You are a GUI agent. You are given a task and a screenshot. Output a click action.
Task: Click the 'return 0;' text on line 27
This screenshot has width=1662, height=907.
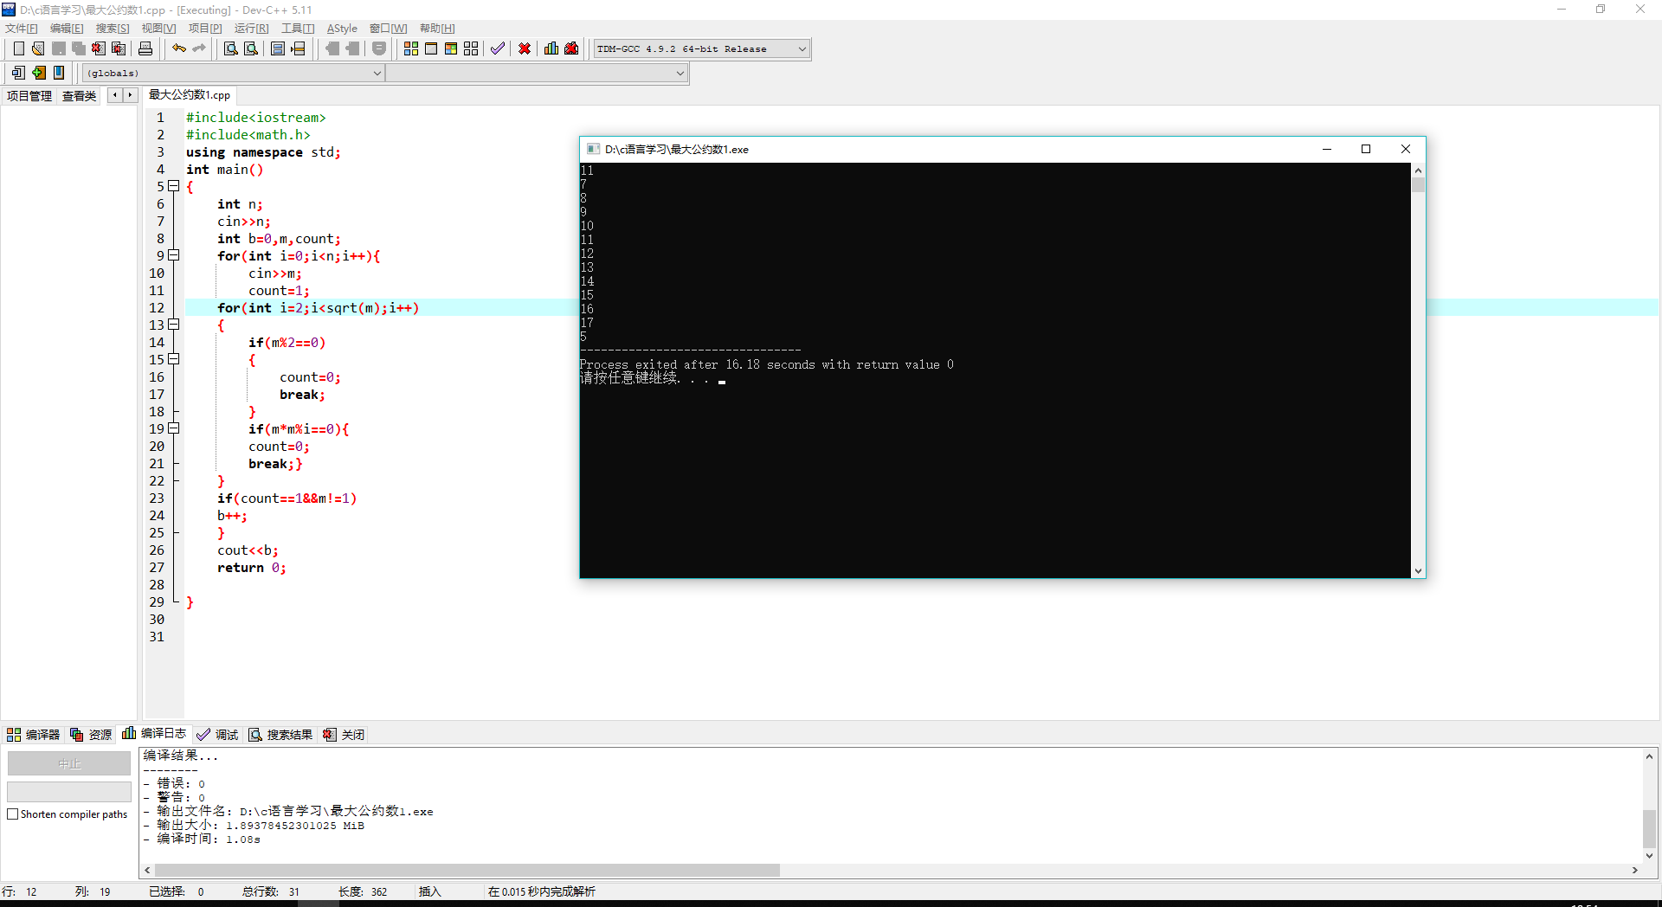click(x=252, y=568)
